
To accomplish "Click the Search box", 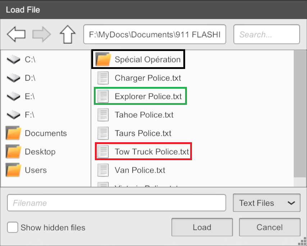I will coord(266,34).
